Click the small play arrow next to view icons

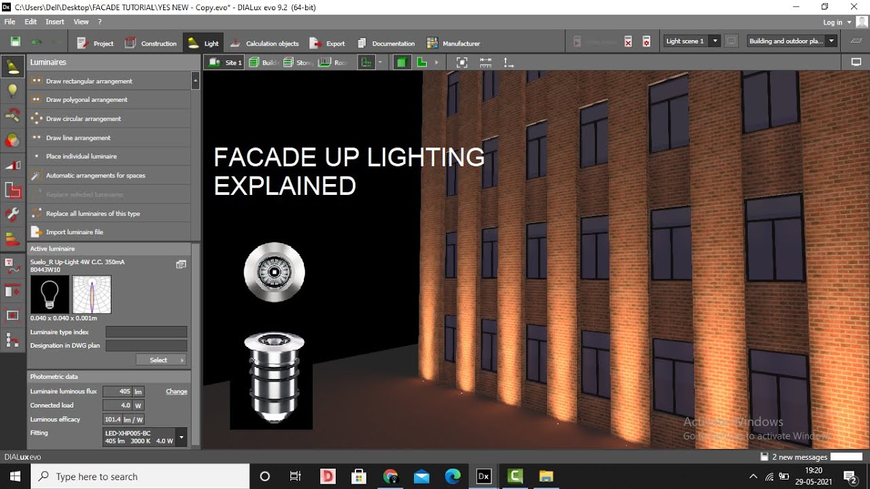pyautogui.click(x=436, y=62)
